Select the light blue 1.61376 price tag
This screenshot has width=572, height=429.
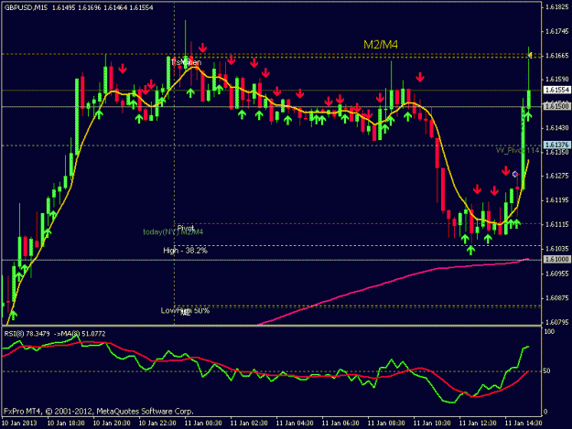[x=556, y=145]
